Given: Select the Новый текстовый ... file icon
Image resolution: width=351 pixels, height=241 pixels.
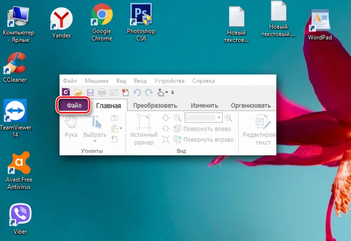Looking at the screenshot, I should click(x=278, y=19).
